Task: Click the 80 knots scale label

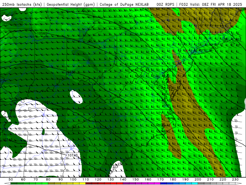Action: coord(48,179)
